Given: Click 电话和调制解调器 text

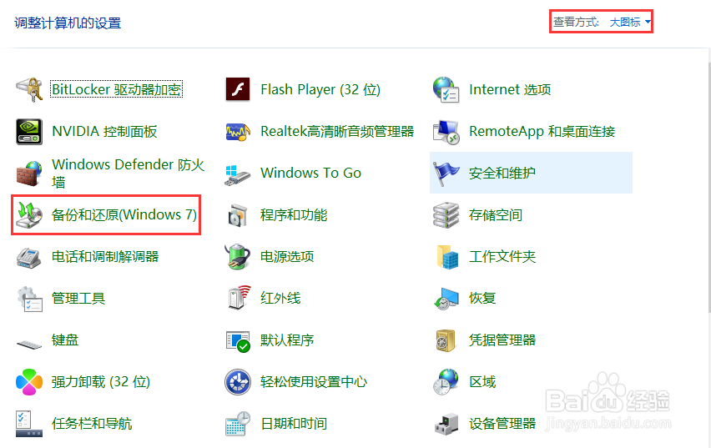Looking at the screenshot, I should (105, 256).
